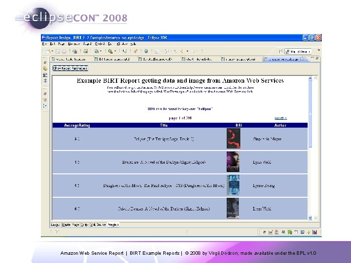
Task: Follow the next>> page link
Action: point(281,118)
